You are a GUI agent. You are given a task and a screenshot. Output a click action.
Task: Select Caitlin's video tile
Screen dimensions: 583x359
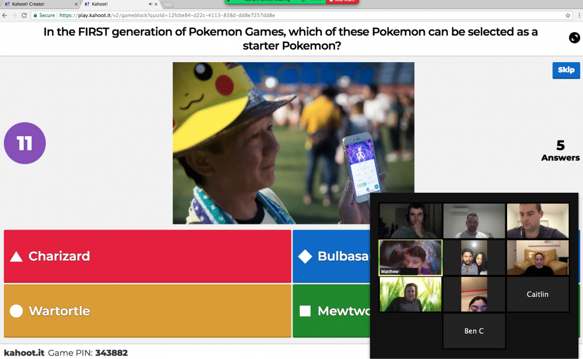pos(538,294)
